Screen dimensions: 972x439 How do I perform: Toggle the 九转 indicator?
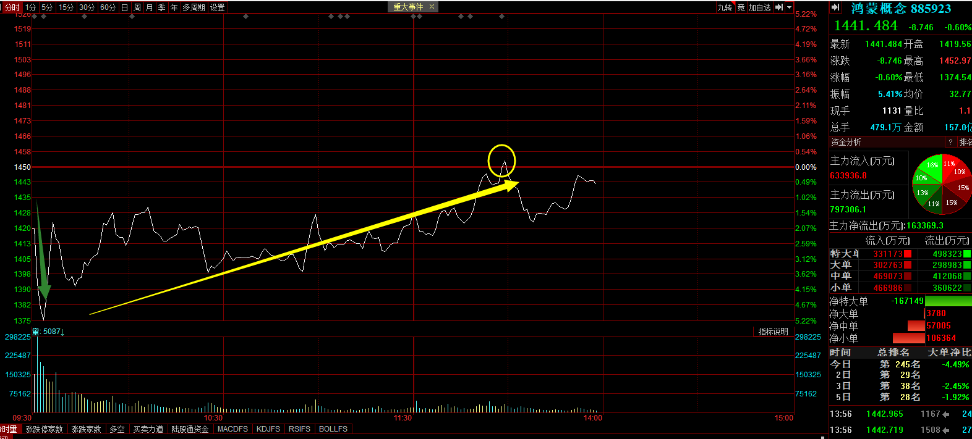pyautogui.click(x=725, y=7)
